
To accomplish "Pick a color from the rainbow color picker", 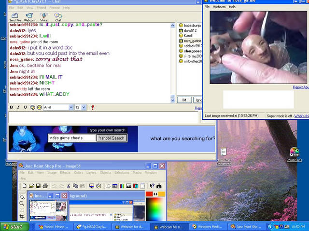I will pos(155,209).
